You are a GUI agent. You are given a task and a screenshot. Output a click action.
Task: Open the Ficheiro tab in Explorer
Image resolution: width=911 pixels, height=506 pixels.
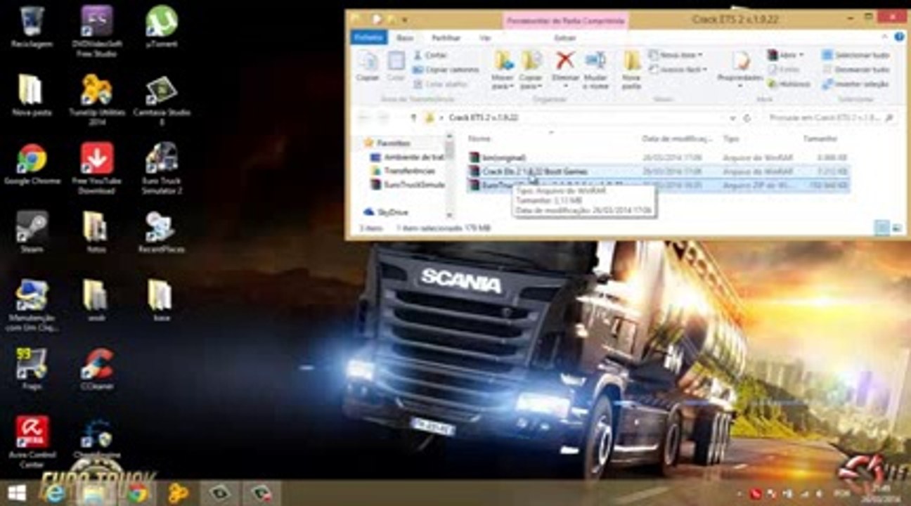pyautogui.click(x=368, y=37)
